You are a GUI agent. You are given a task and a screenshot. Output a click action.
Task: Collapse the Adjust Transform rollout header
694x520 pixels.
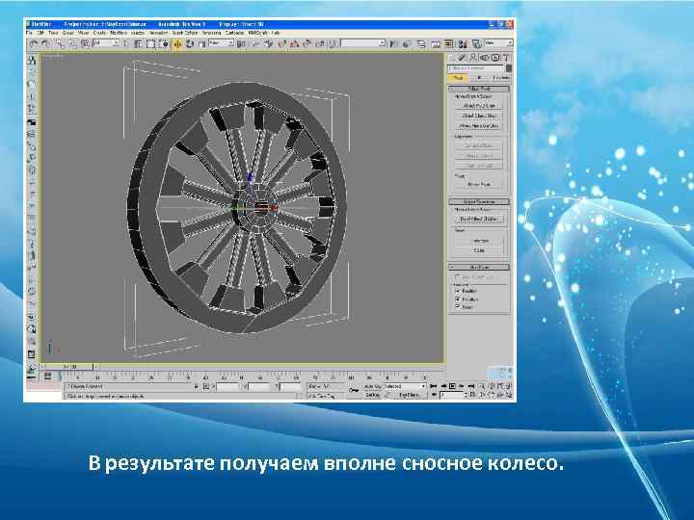coord(479,201)
